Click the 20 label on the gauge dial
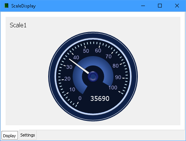186x141 pixels. (67, 79)
